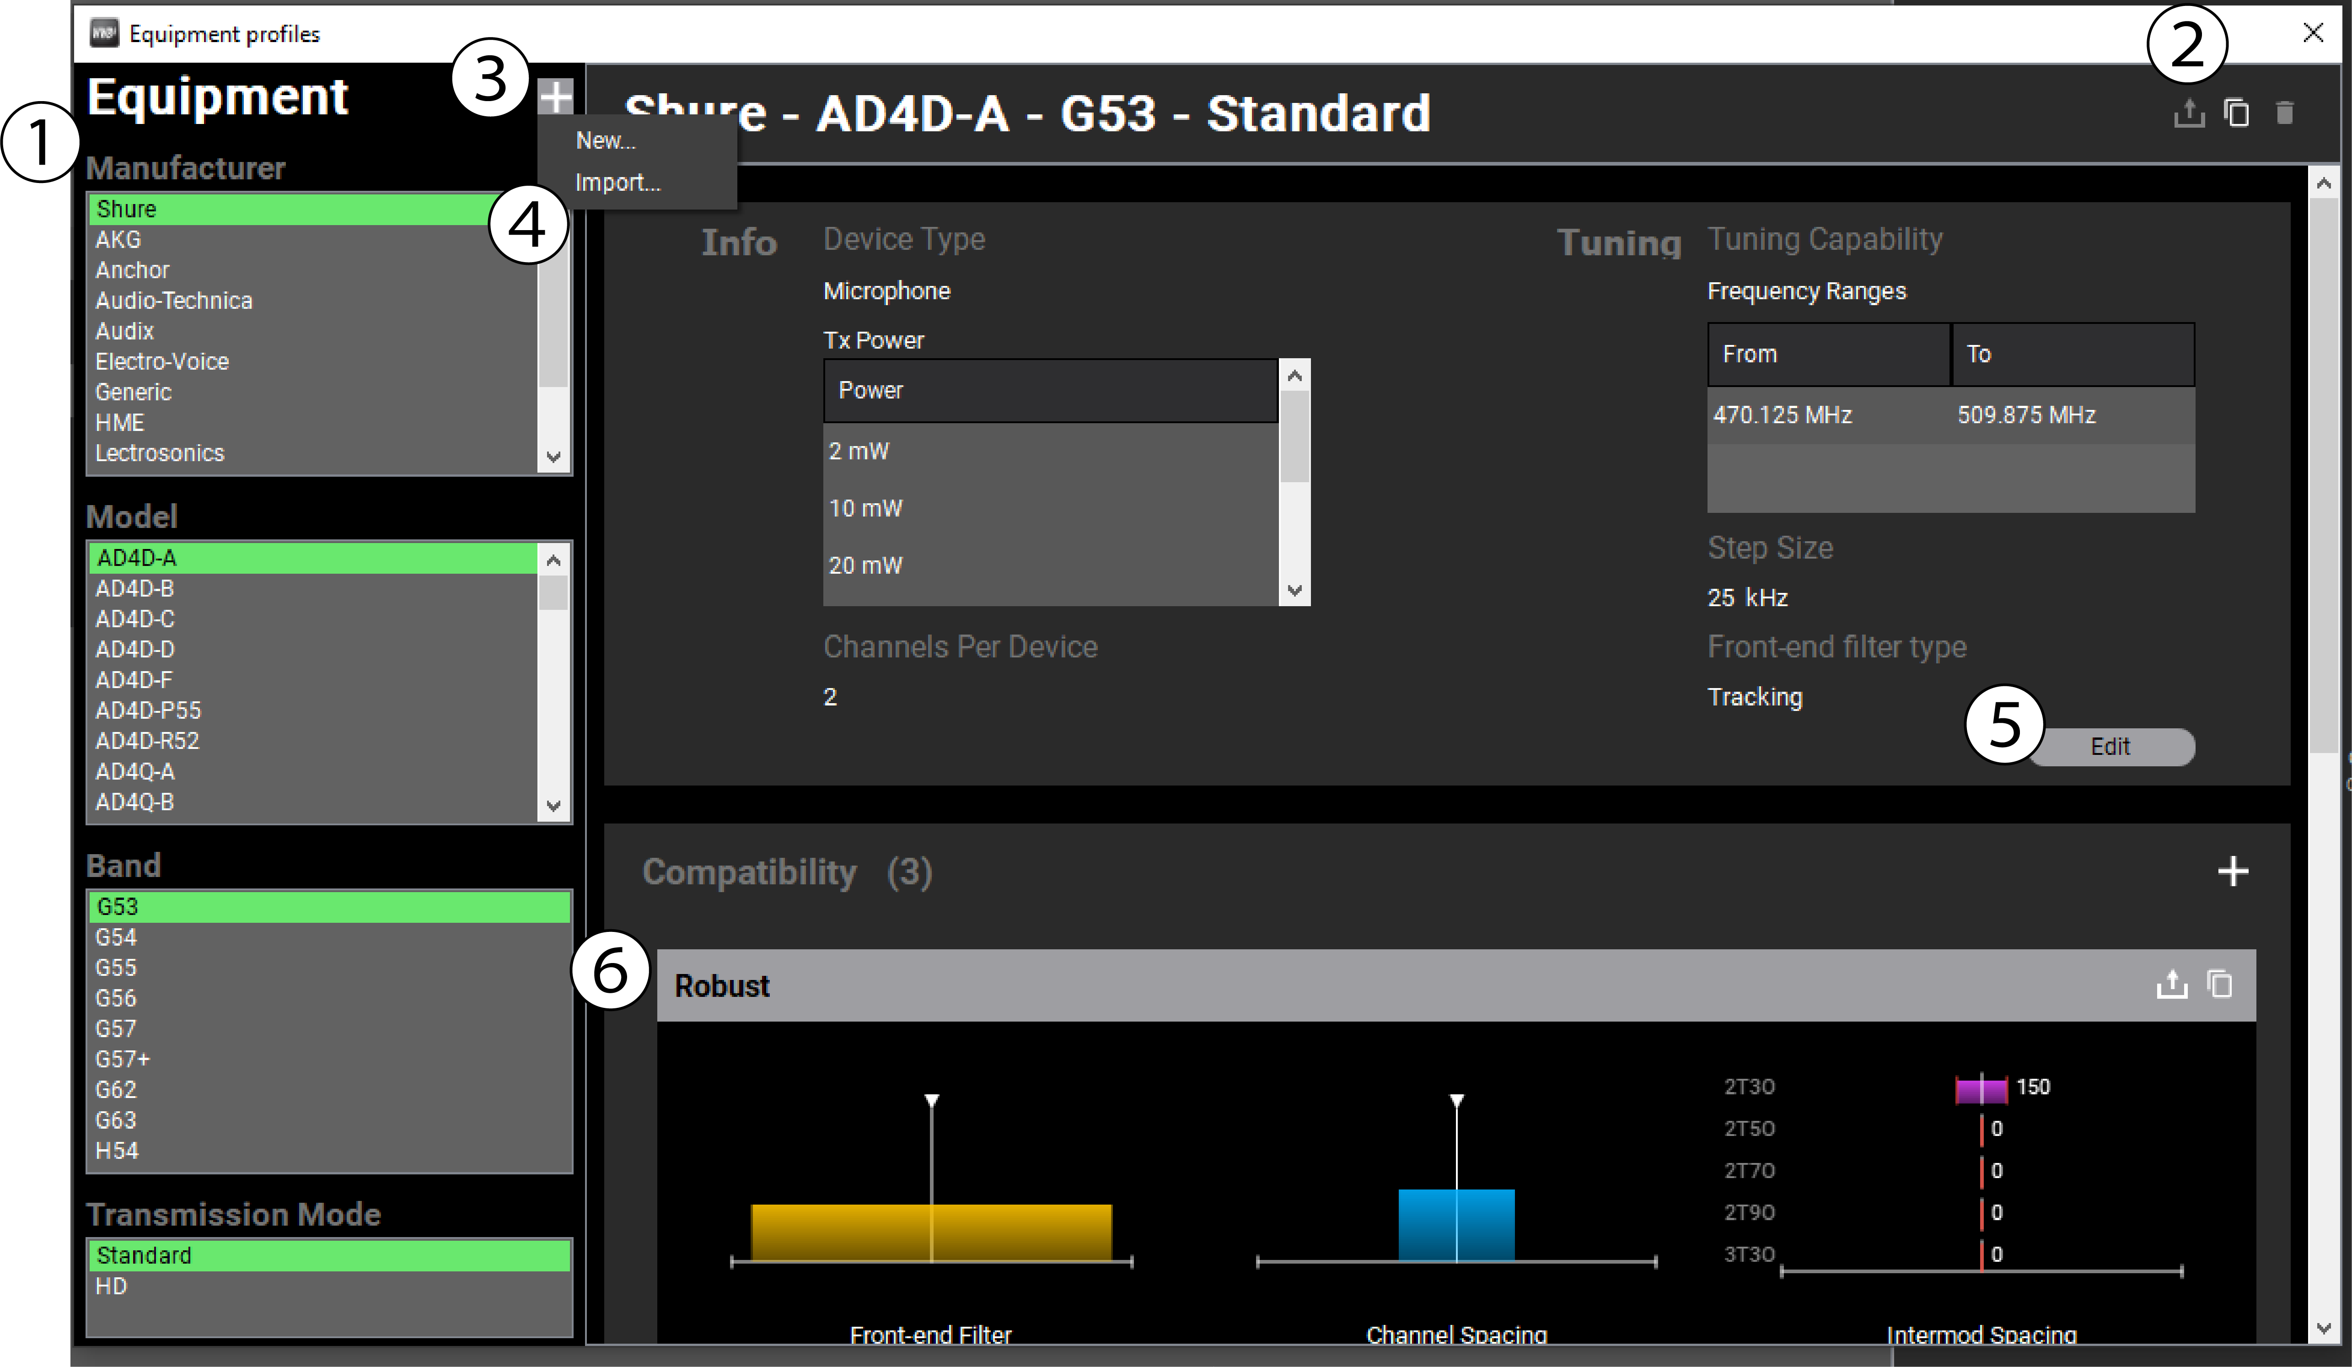Choose Import... from the add menu
Viewport: 2352px width, 1367px height.
618,182
